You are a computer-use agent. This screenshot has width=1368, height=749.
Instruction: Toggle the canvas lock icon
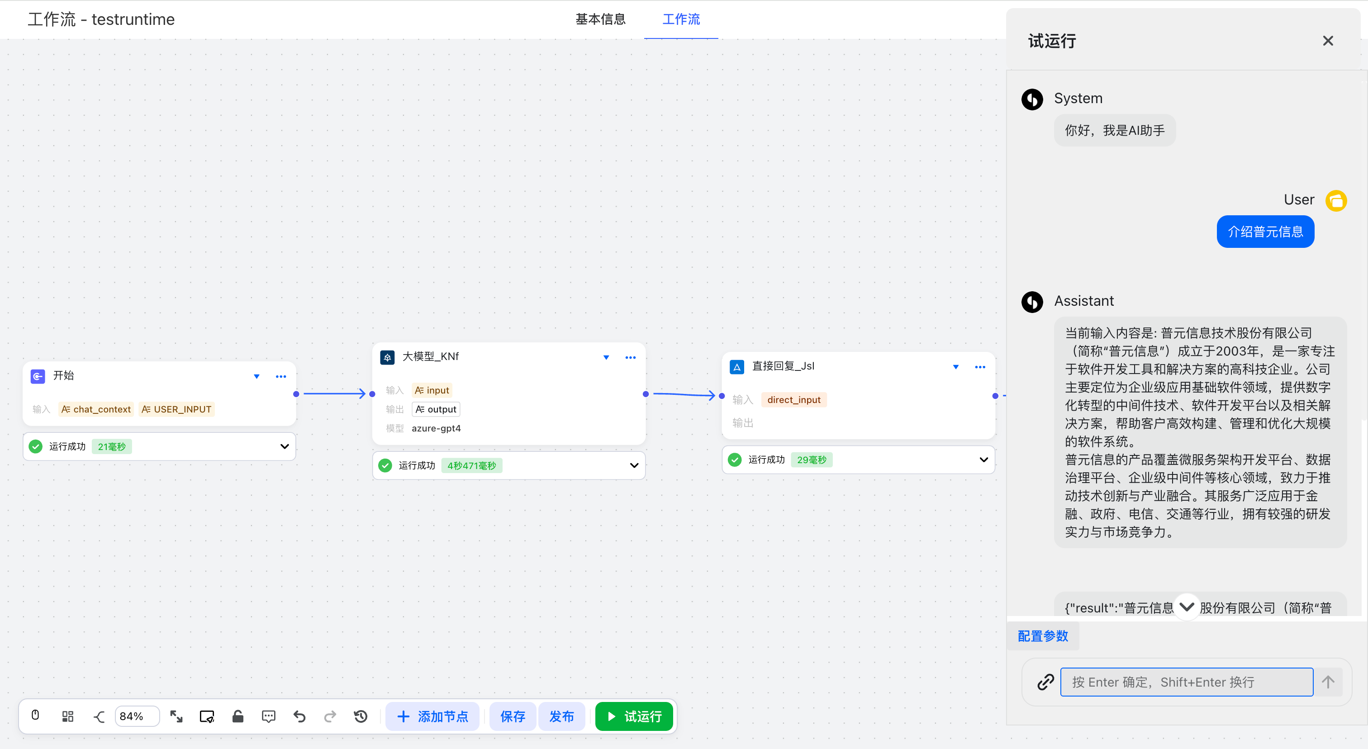click(238, 716)
